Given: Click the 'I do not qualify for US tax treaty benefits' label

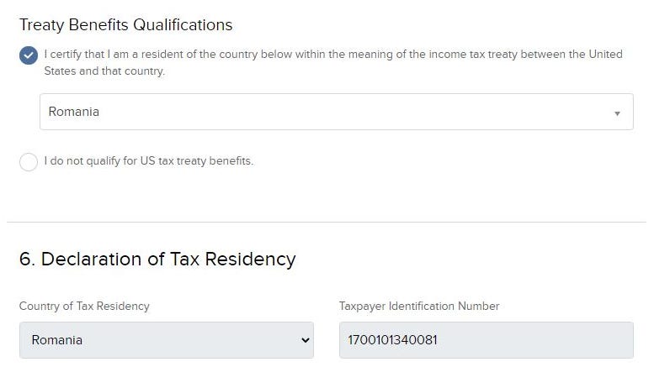Looking at the screenshot, I should click(x=149, y=161).
